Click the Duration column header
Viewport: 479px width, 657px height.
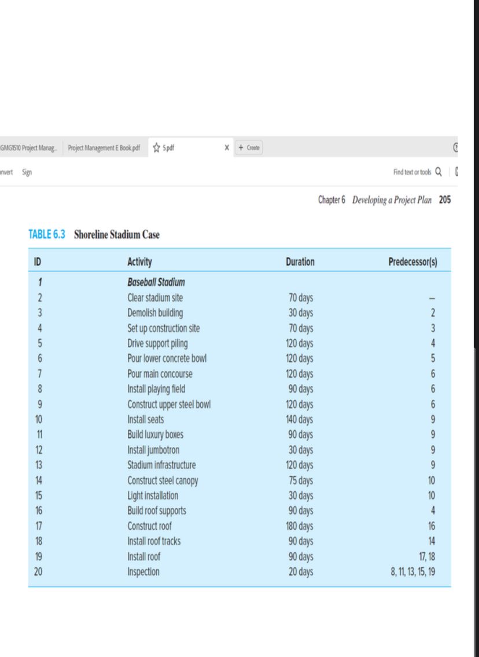click(300, 262)
